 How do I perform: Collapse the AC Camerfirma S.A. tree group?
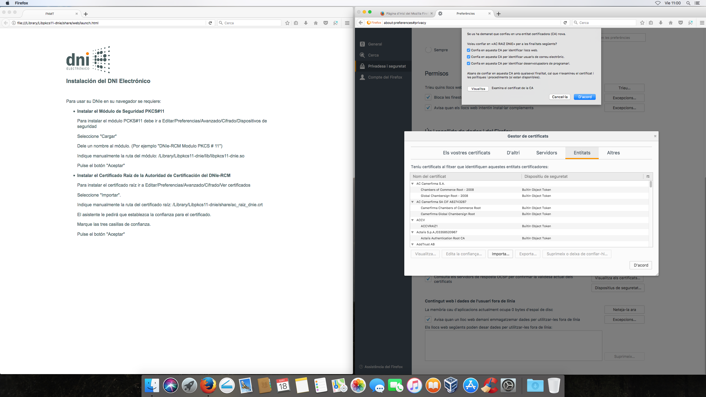coord(413,184)
